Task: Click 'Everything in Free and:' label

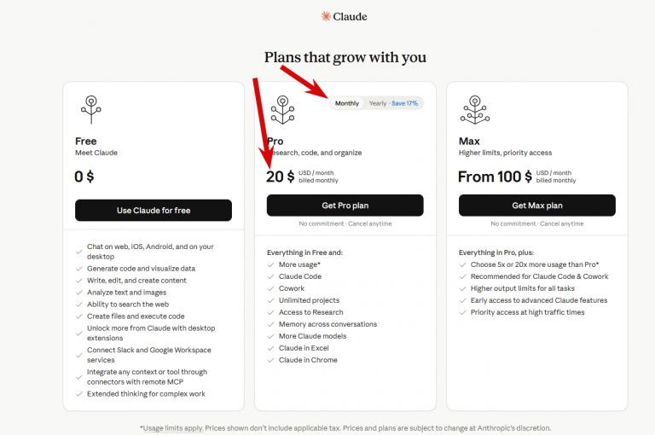Action: coord(304,252)
